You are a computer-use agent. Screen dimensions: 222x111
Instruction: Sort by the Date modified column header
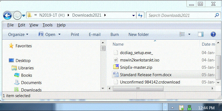(208, 44)
